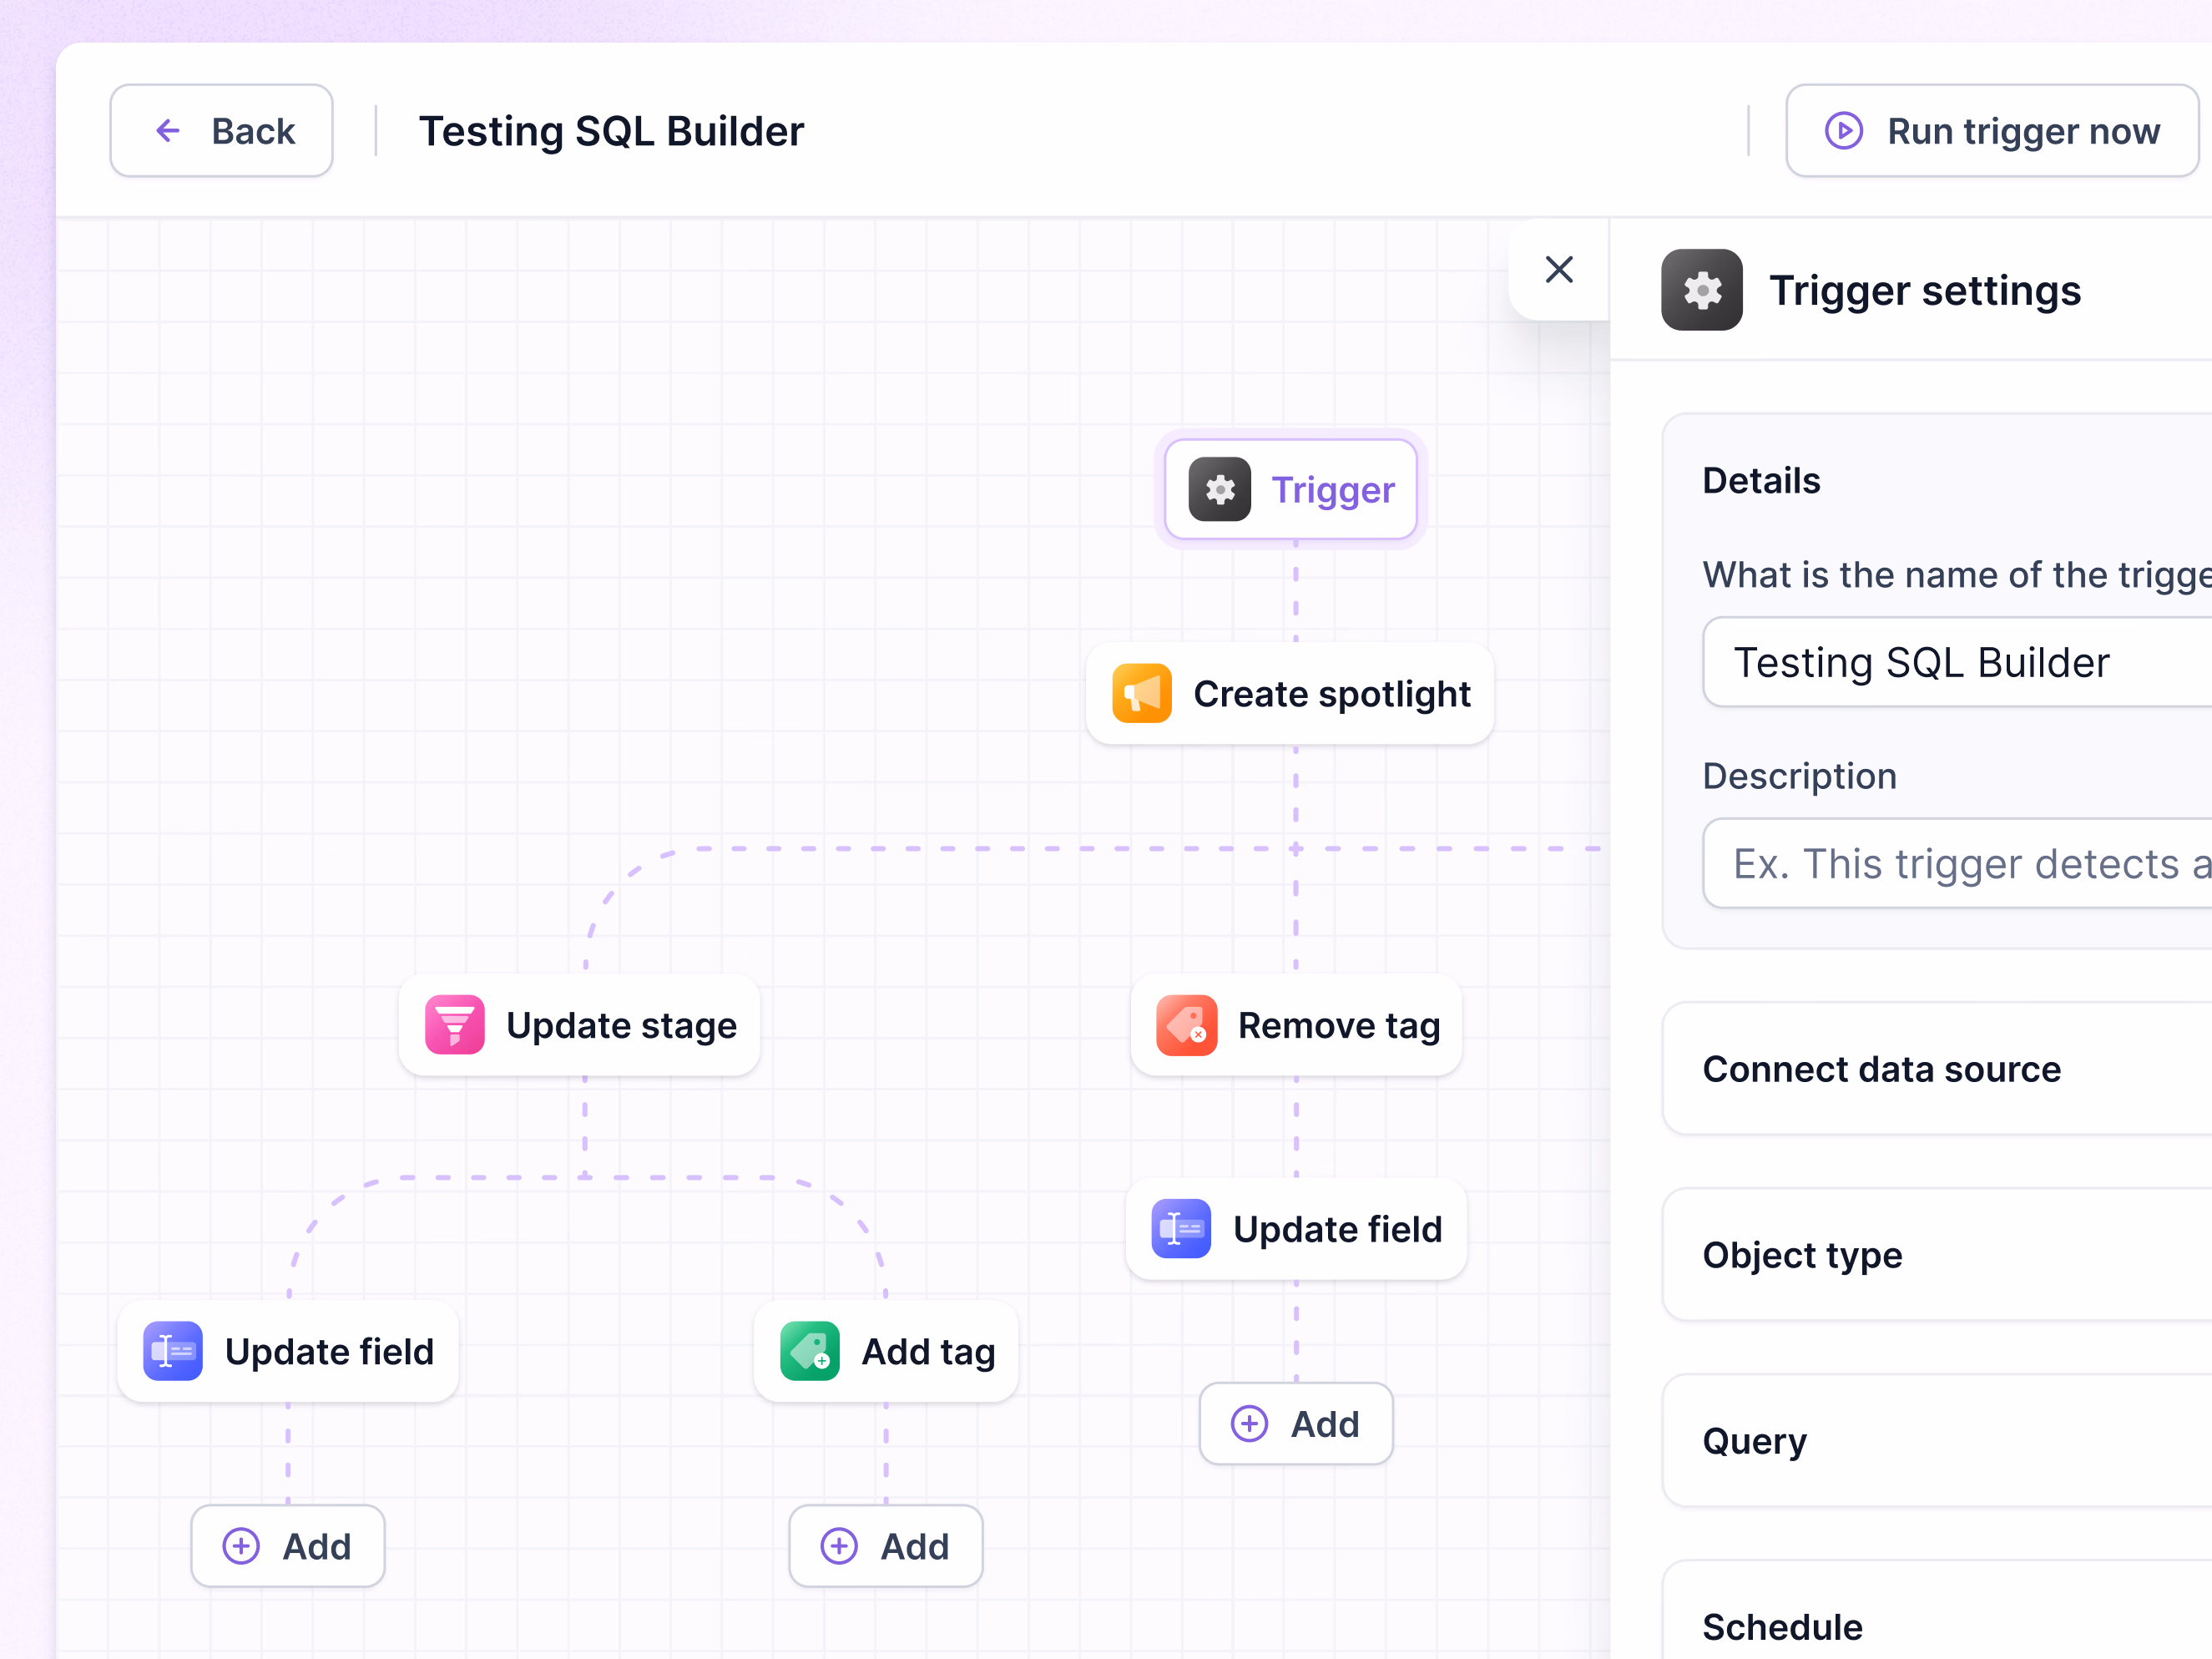Click the gear icon beside Trigger settings
The width and height of the screenshot is (2212, 1659).
coord(1702,290)
